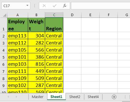The image size is (130, 102).
Task: Click the Name Box showing C17
Action: (16, 6)
